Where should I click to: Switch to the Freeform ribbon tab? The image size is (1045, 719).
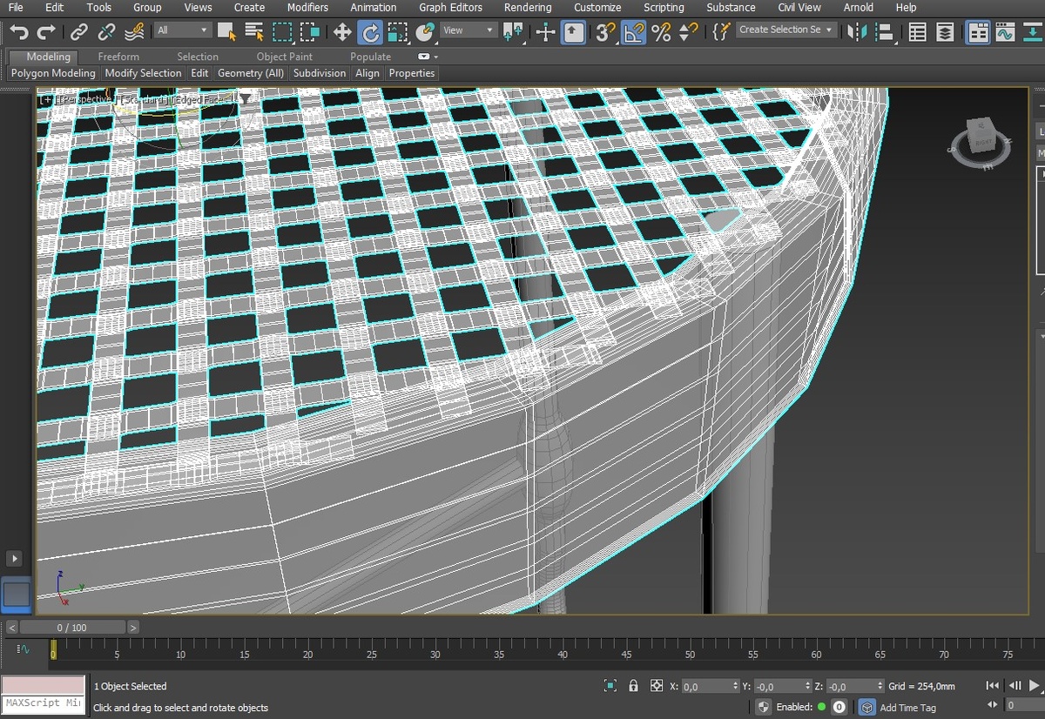pos(118,57)
